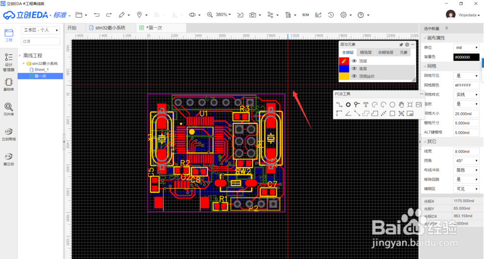The width and height of the screenshot is (484, 259).
Task: Open the 单位 mil dropdown
Action: coord(466,47)
